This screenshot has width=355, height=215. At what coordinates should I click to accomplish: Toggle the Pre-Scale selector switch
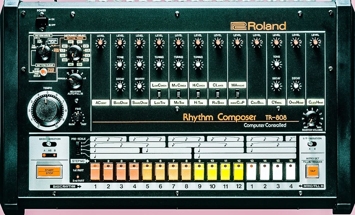[78, 148]
